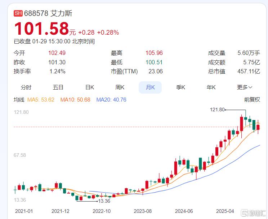Click the MA10: 50.68 indicator label

pos(75,100)
